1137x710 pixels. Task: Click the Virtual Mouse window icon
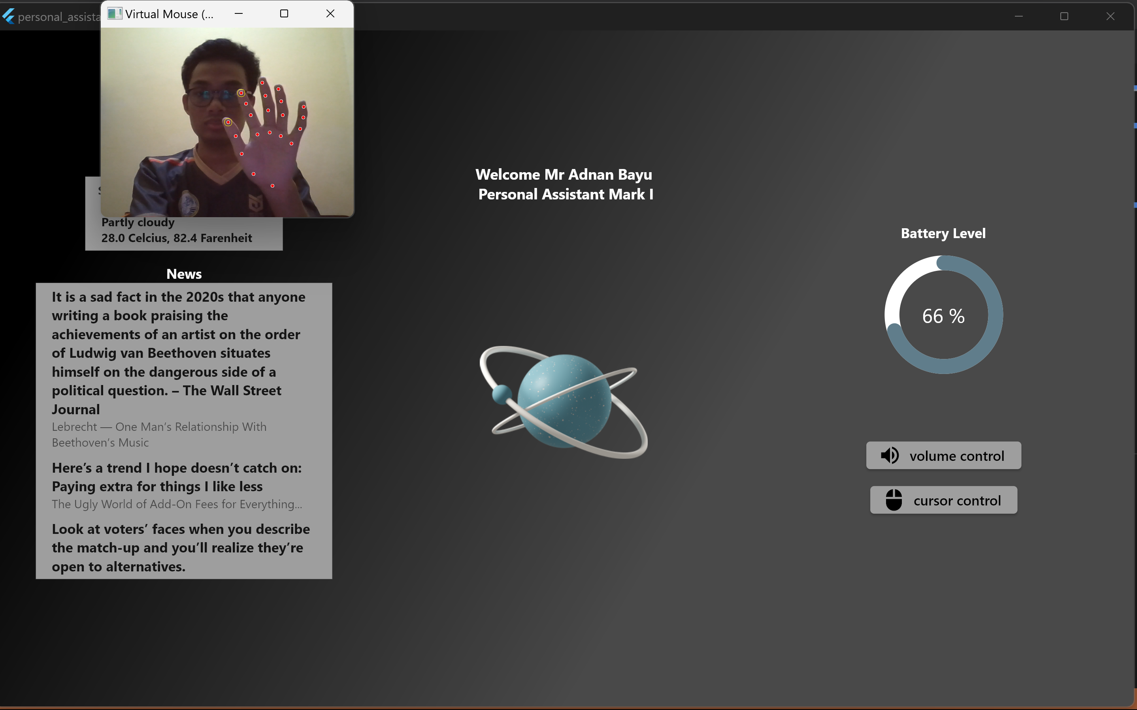[114, 13]
